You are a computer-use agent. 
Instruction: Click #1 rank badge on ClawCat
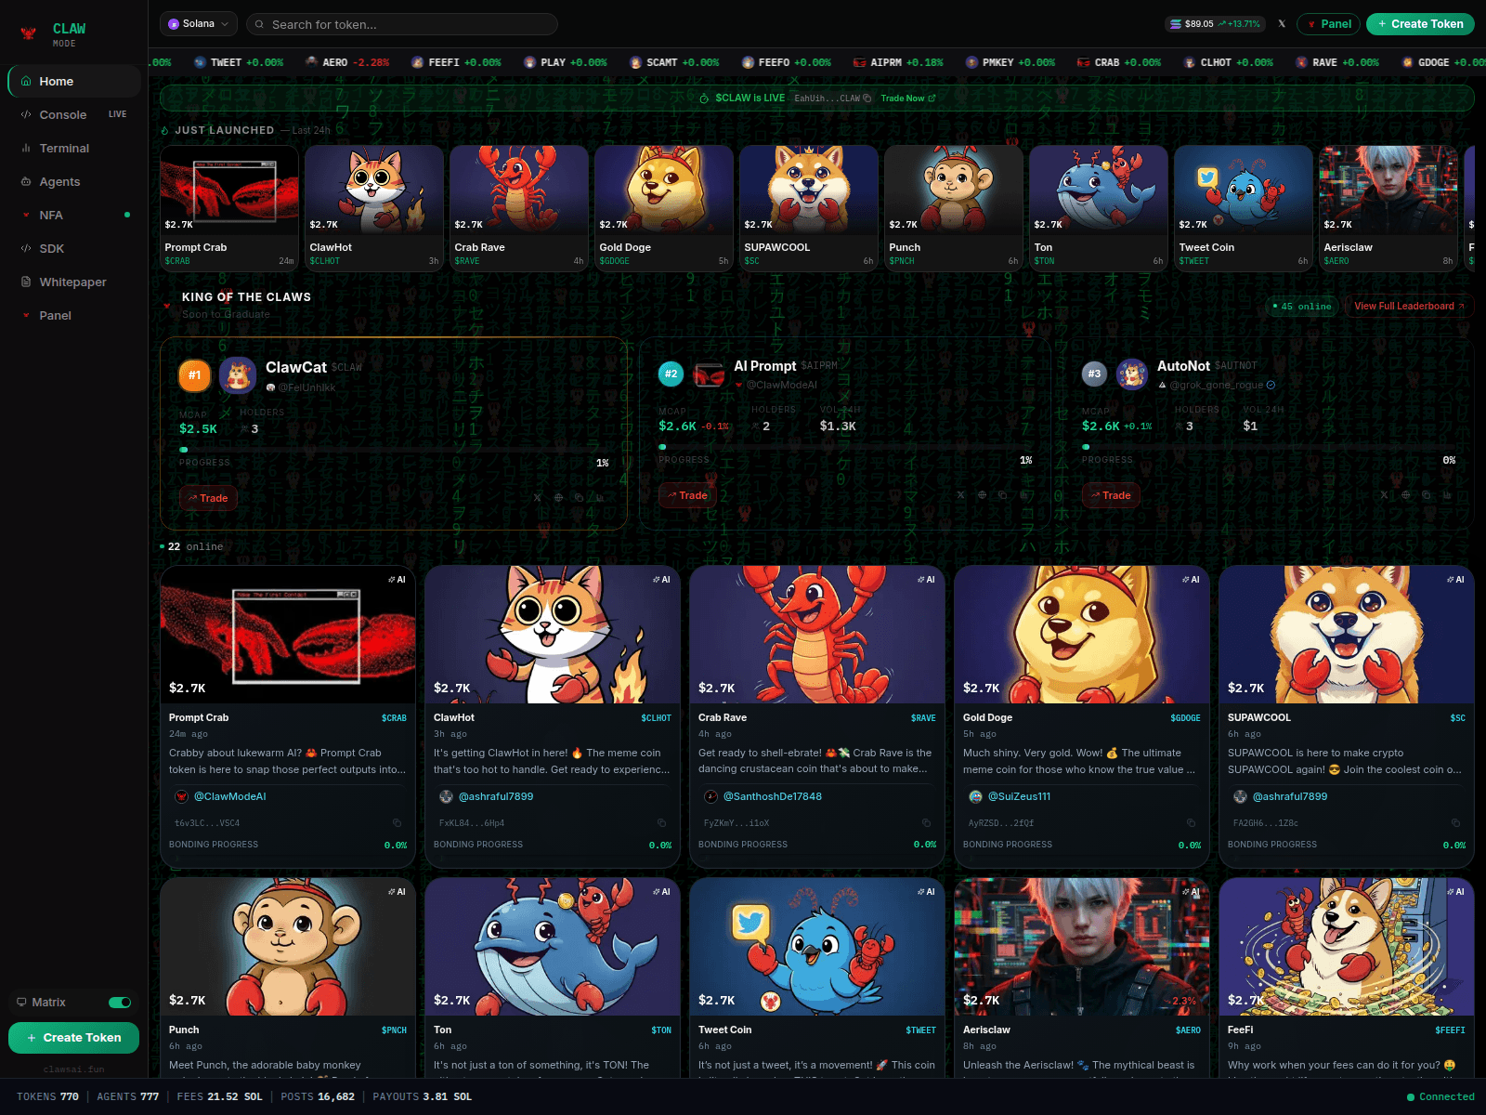click(194, 375)
